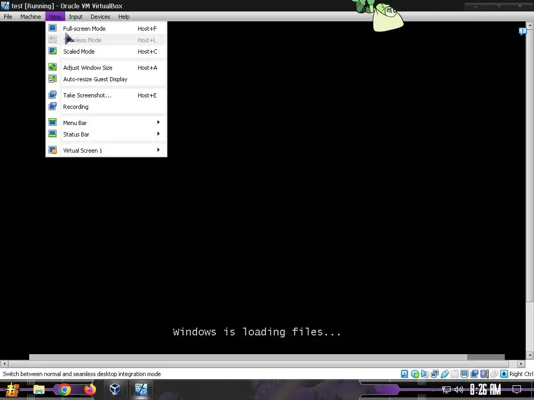Select Scaled Mode entry

coord(106,52)
